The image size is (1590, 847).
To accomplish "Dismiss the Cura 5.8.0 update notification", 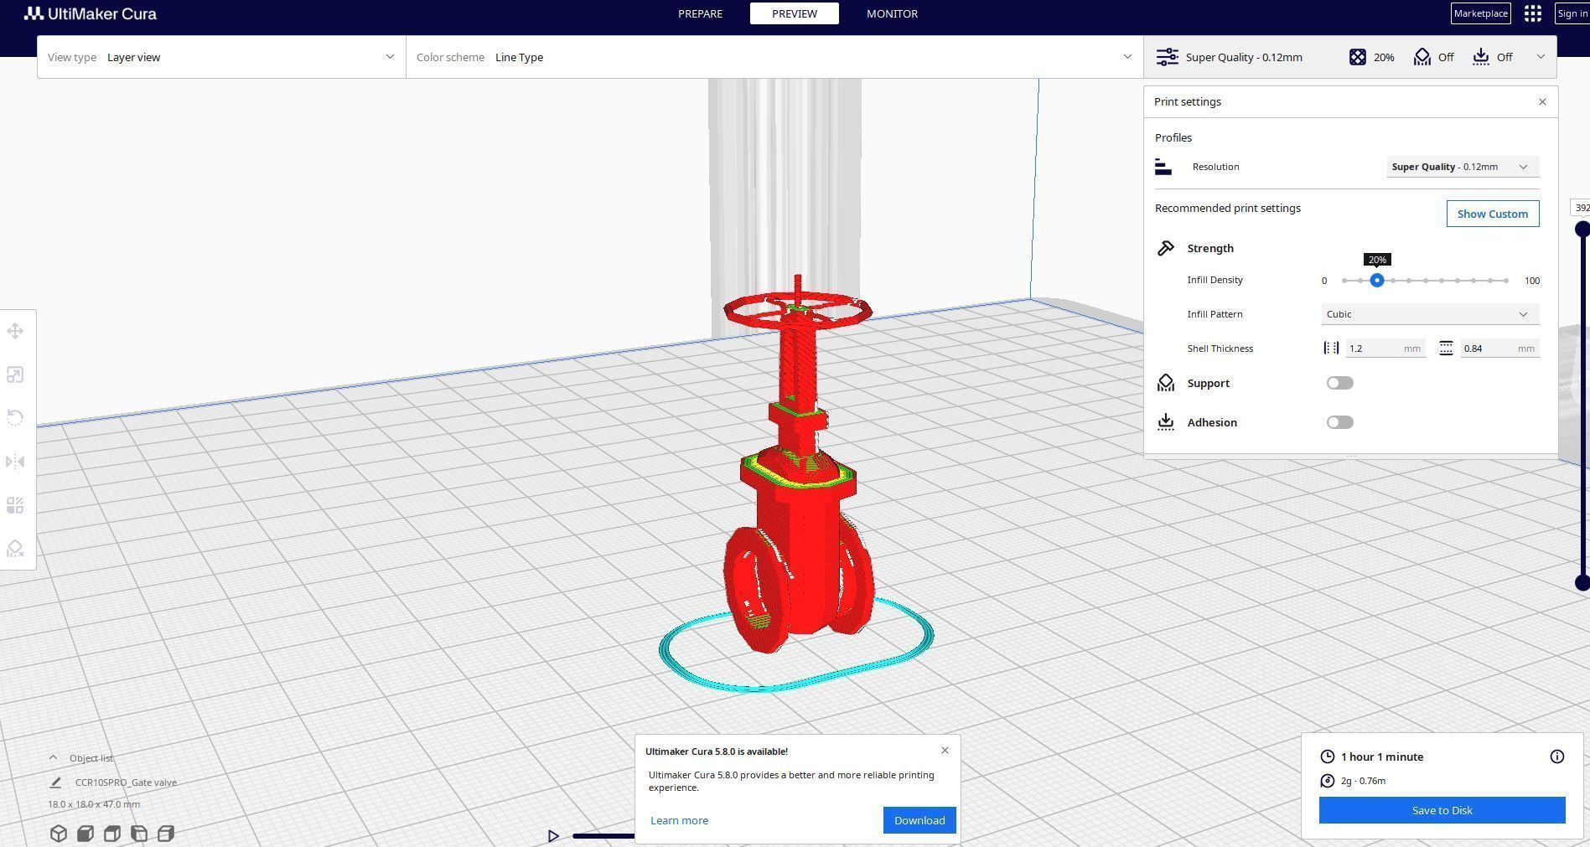I will coord(945,750).
